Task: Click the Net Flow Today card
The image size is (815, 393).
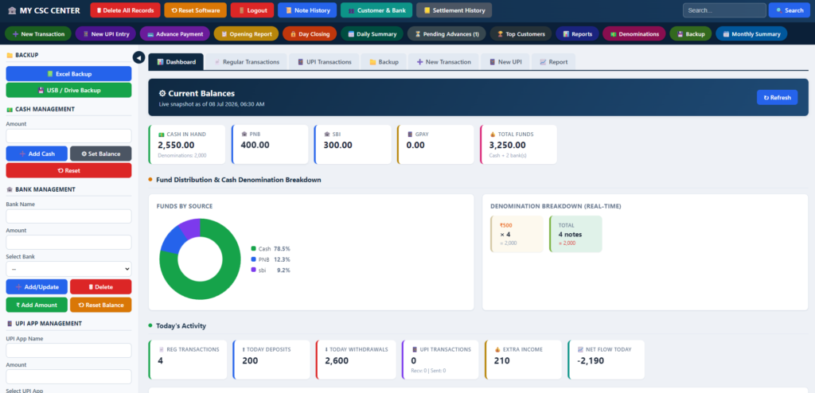Action: click(x=606, y=360)
